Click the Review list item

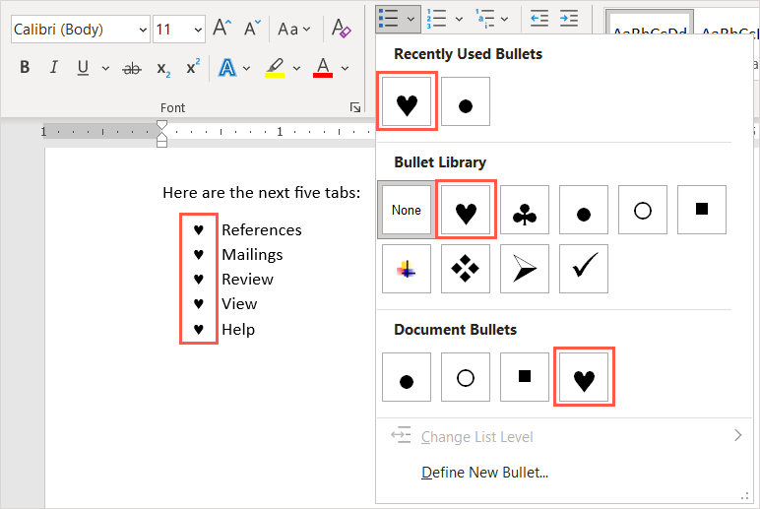(248, 280)
